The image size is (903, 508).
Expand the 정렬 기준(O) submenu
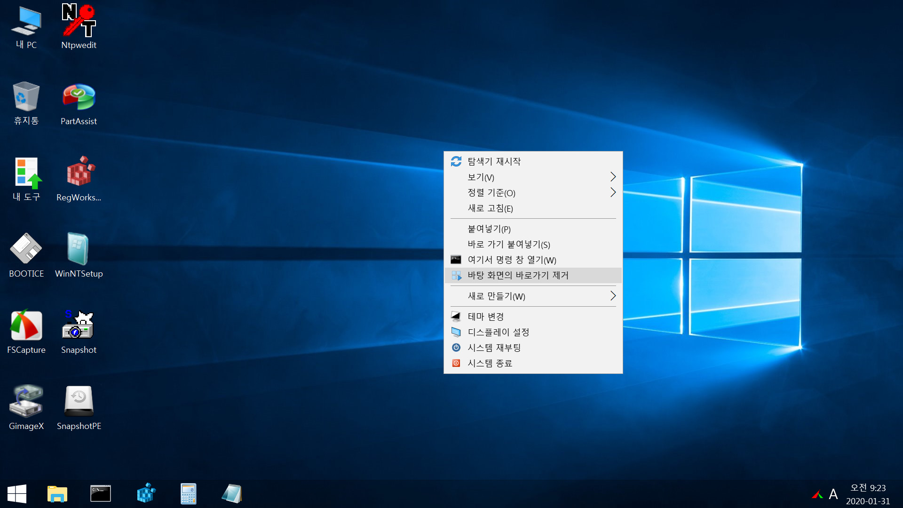[533, 192]
